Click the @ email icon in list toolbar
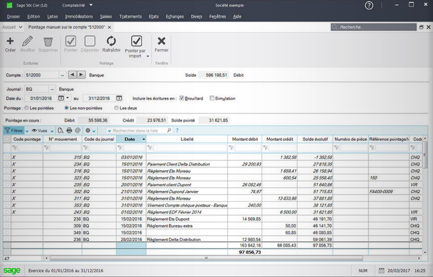The image size is (433, 277). click(x=78, y=131)
